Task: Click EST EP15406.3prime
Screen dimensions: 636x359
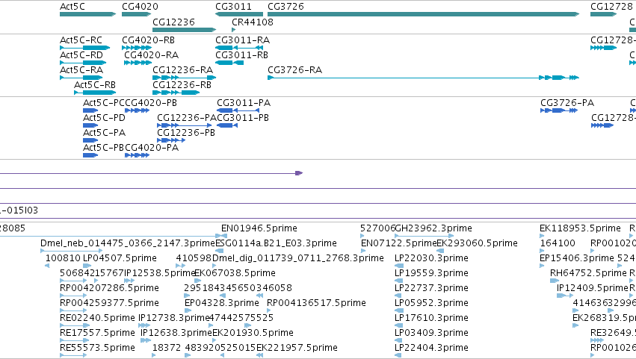Action: click(577, 258)
